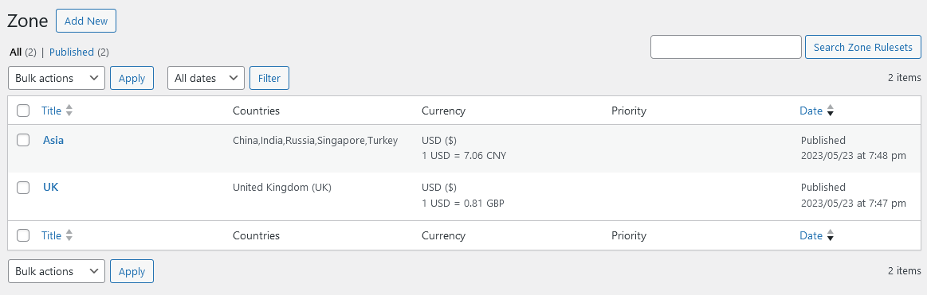This screenshot has width=927, height=295.
Task: Click the top Apply button
Action: click(x=132, y=78)
